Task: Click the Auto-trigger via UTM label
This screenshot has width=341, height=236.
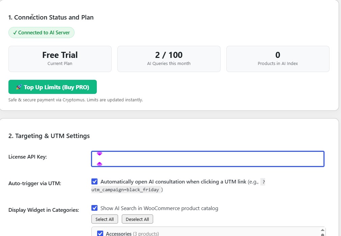Action: pyautogui.click(x=35, y=183)
